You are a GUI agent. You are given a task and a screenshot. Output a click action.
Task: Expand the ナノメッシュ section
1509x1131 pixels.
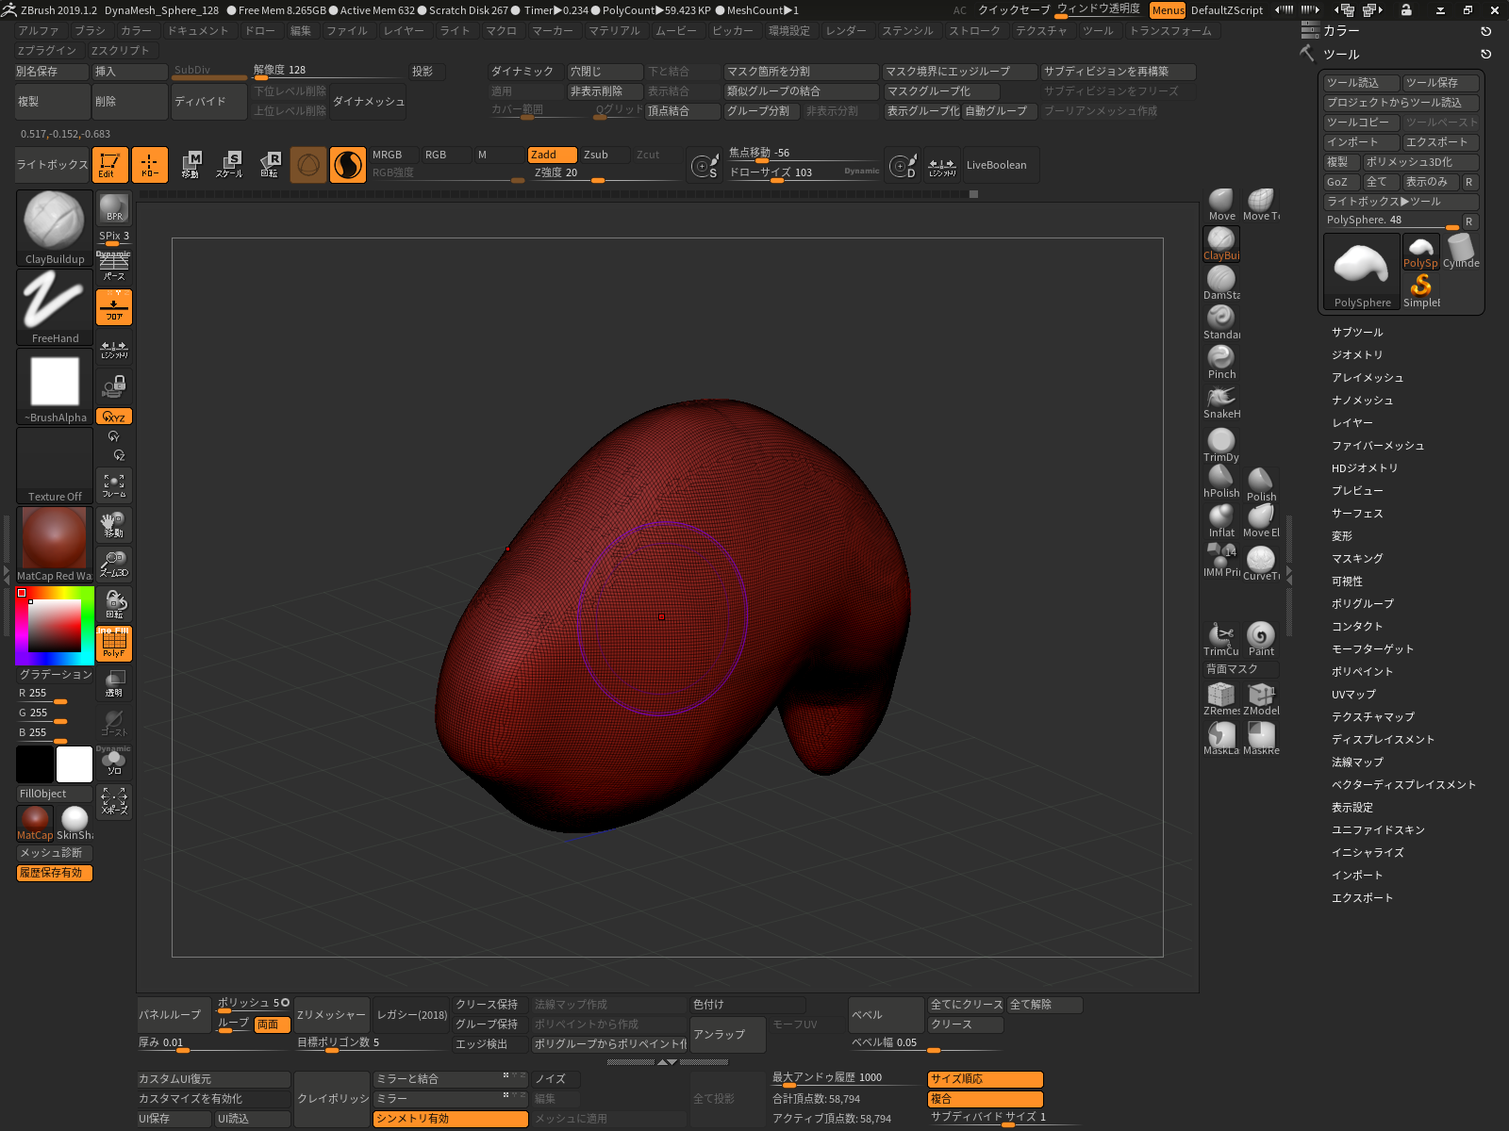point(1363,401)
